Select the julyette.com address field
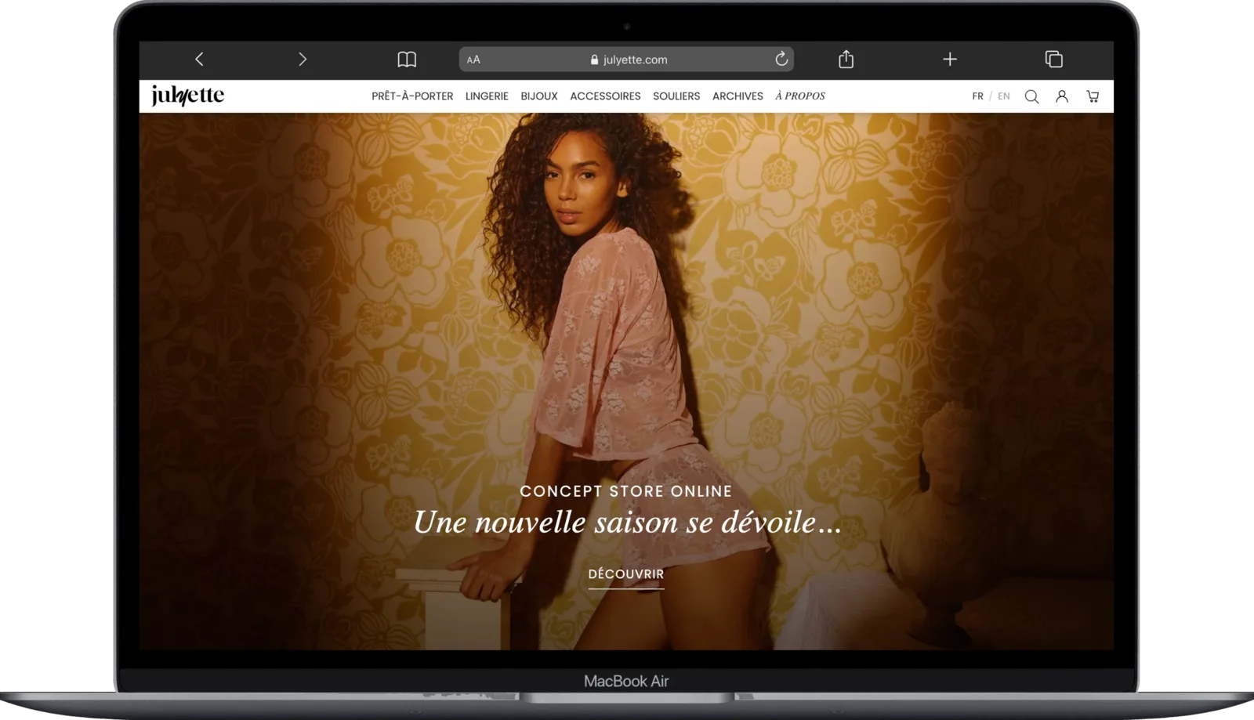 [x=626, y=60]
